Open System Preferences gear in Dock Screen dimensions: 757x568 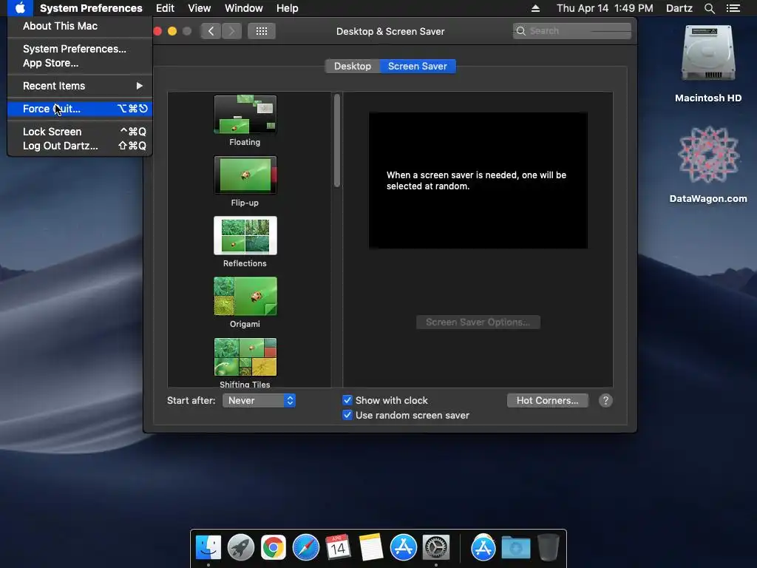click(x=436, y=548)
